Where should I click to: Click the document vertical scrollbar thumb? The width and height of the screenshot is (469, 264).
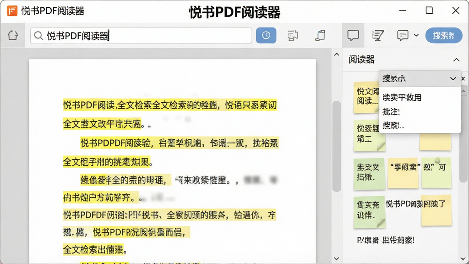pos(337,146)
